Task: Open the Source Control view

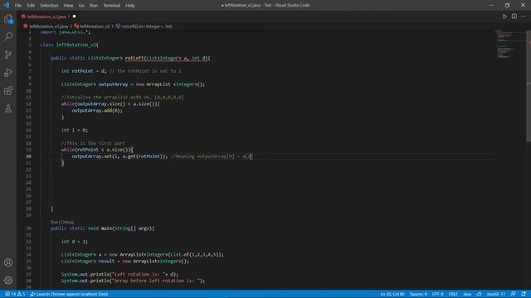Action: point(8,55)
